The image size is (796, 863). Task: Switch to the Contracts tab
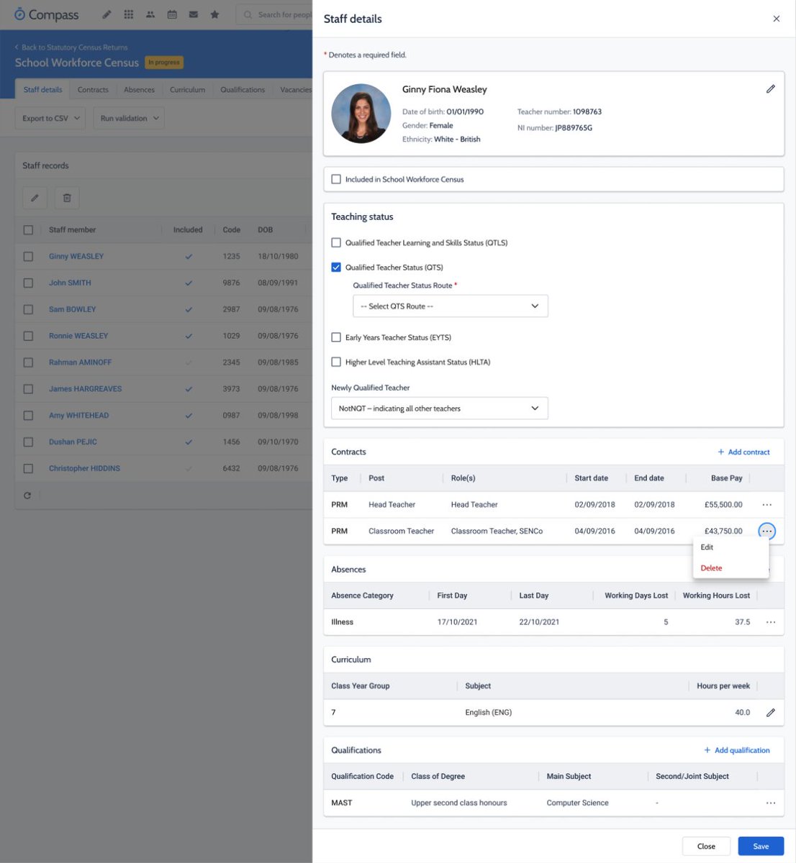[x=93, y=89]
